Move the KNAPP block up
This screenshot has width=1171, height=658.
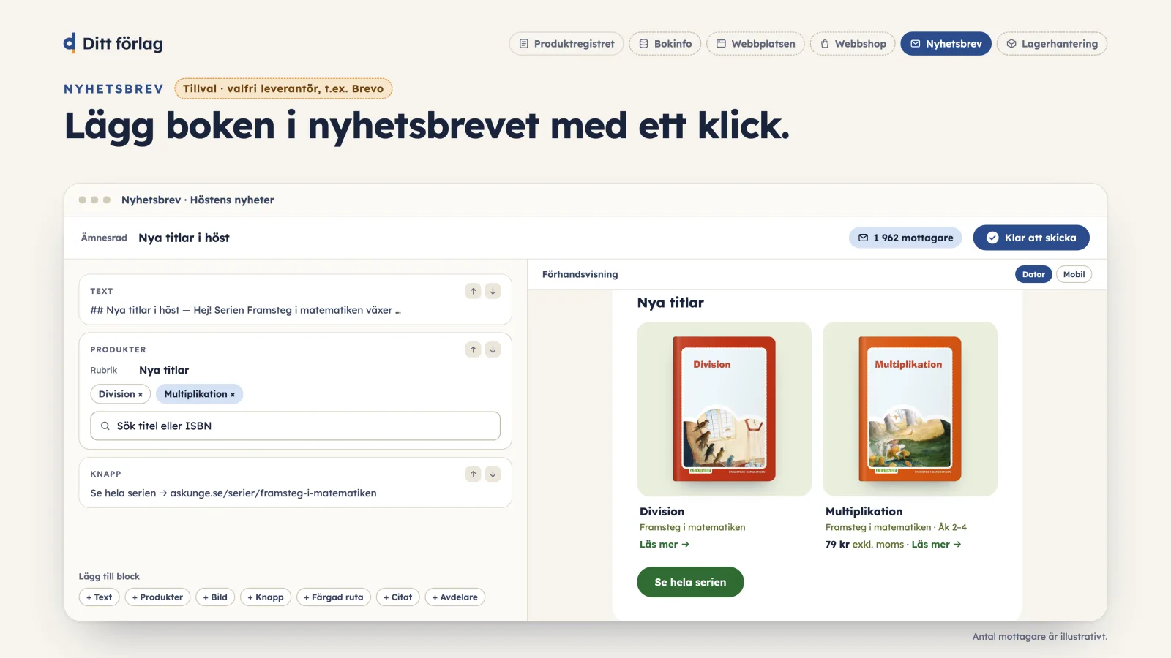(x=474, y=474)
